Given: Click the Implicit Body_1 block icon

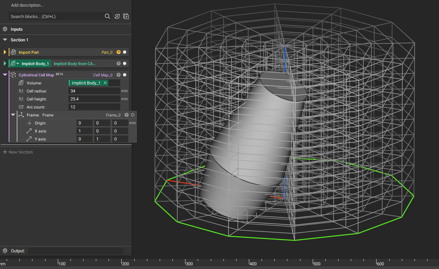Looking at the screenshot, I should click(13, 63).
